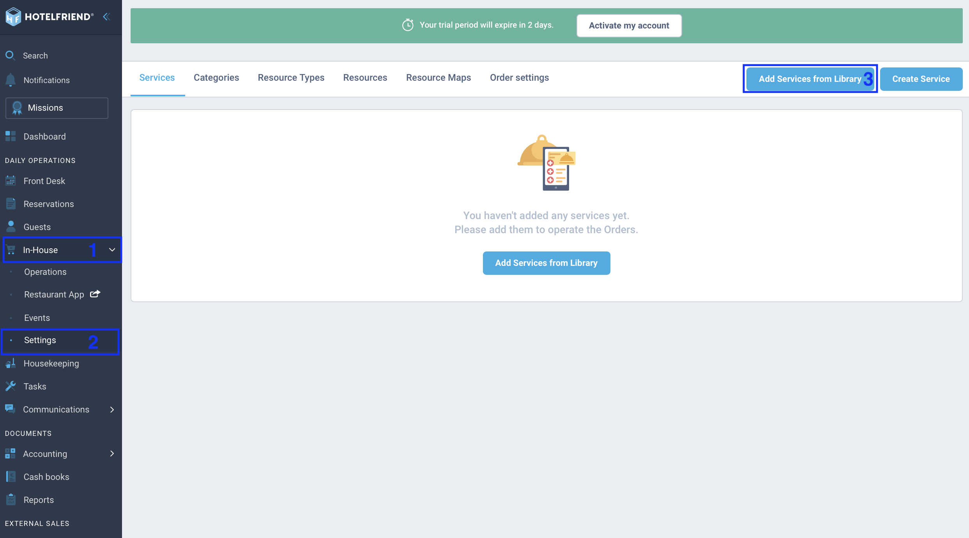Open the Resource Maps tab
Viewport: 969px width, 538px height.
(x=439, y=78)
